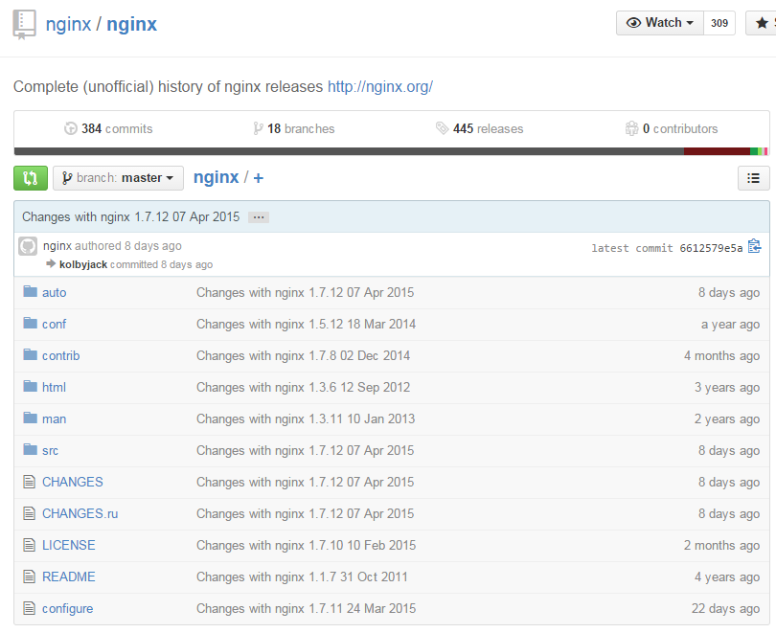Open latest commit hash 6612579e5a
The height and width of the screenshot is (633, 776).
point(711,248)
